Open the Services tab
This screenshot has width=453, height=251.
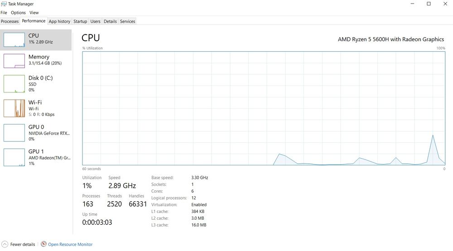(x=127, y=21)
